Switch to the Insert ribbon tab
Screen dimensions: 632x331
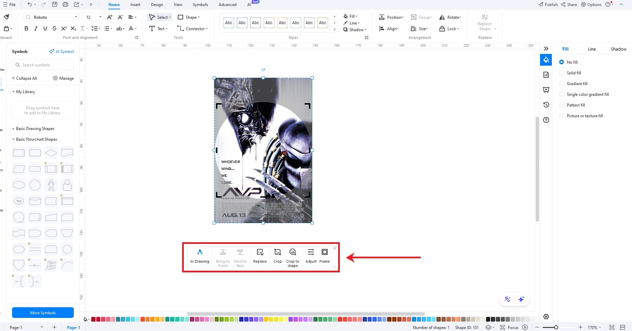(135, 5)
